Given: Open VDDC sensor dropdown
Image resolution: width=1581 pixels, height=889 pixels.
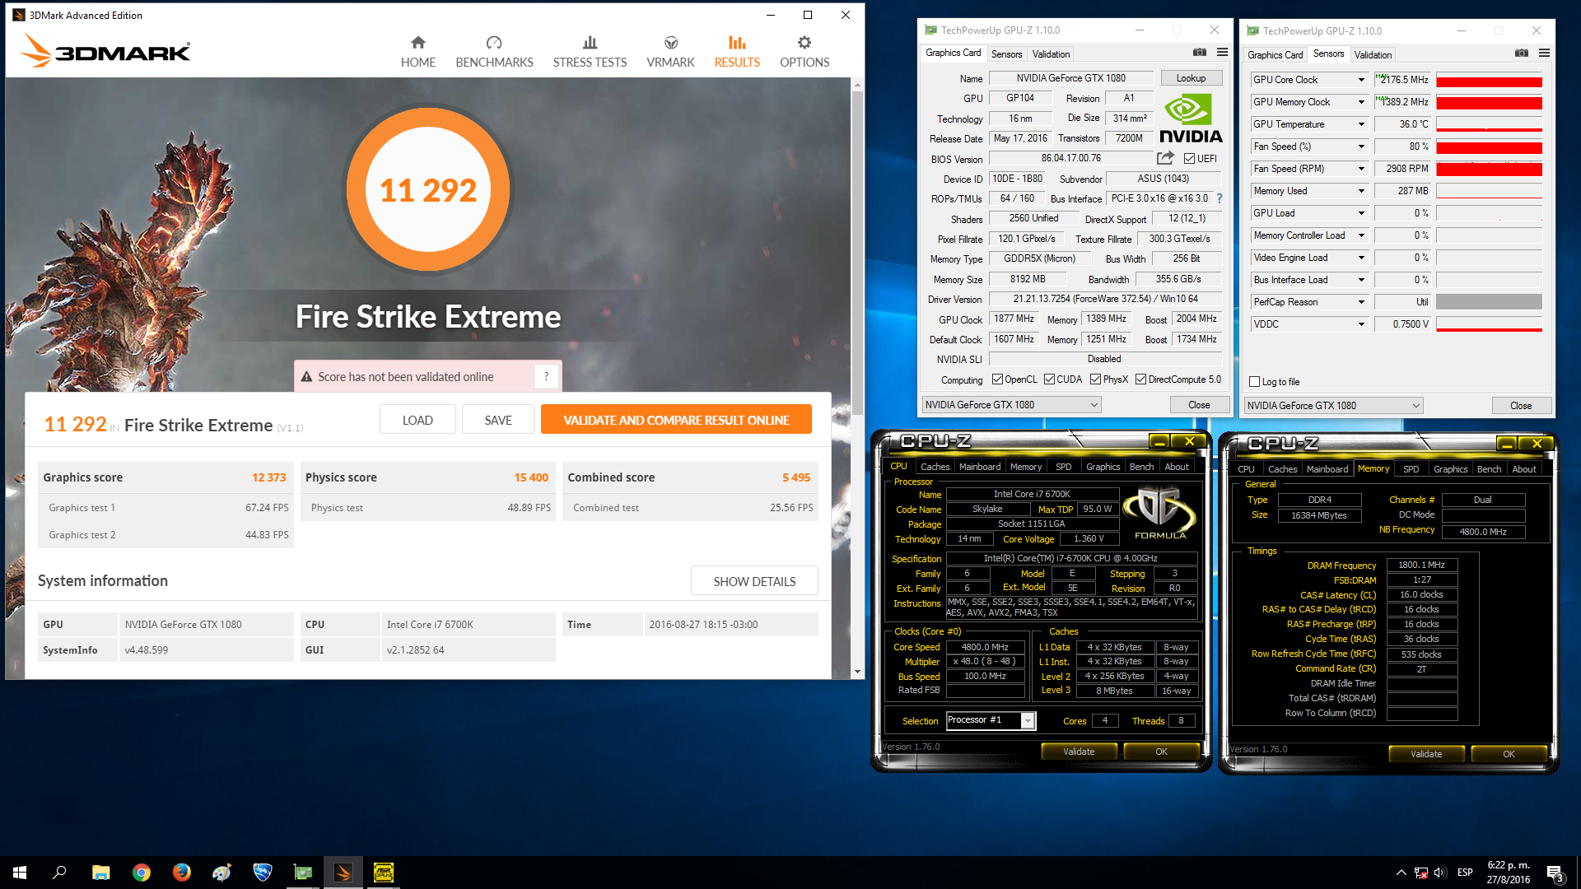Looking at the screenshot, I should tap(1361, 324).
